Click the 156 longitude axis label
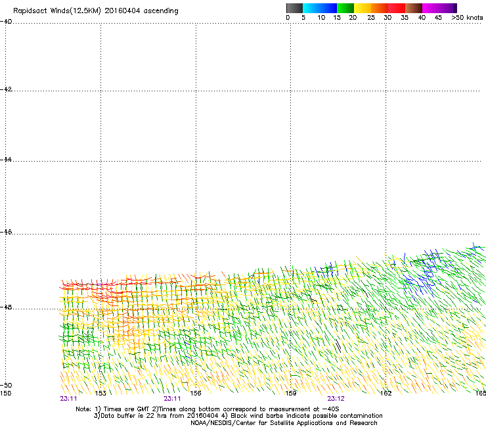The height and width of the screenshot is (427, 486). [196, 393]
